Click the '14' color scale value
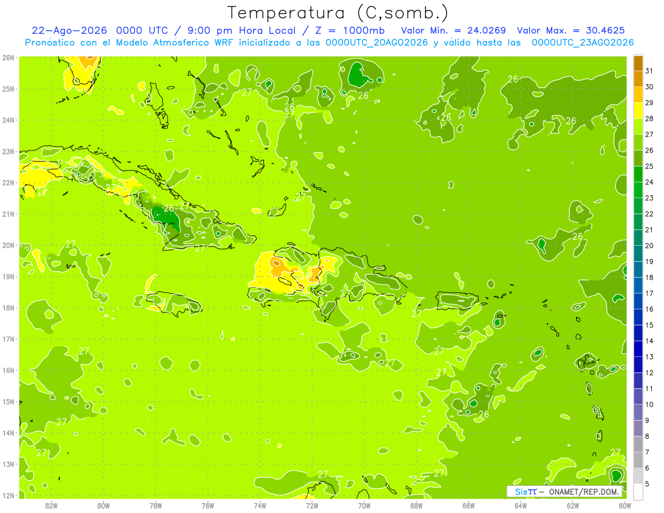 (650, 341)
